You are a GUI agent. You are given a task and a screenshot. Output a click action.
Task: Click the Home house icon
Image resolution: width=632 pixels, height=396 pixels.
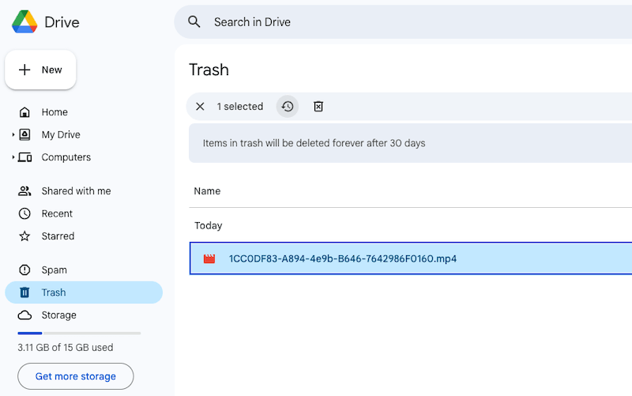click(x=24, y=112)
